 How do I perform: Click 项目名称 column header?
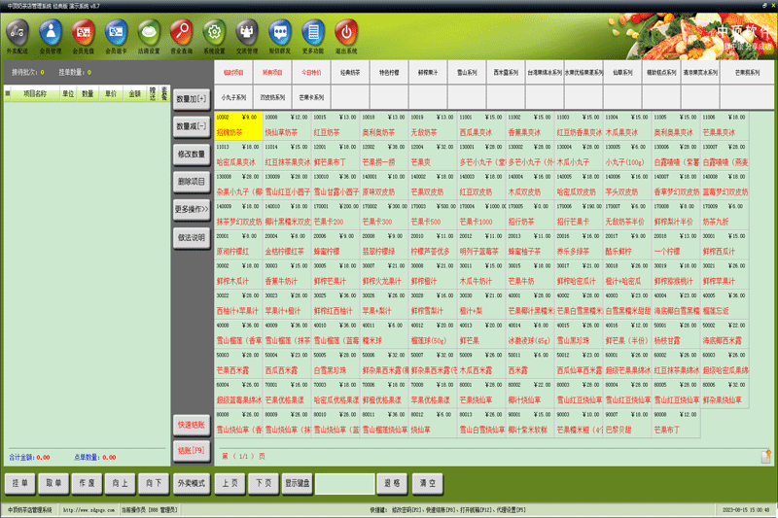click(35, 93)
